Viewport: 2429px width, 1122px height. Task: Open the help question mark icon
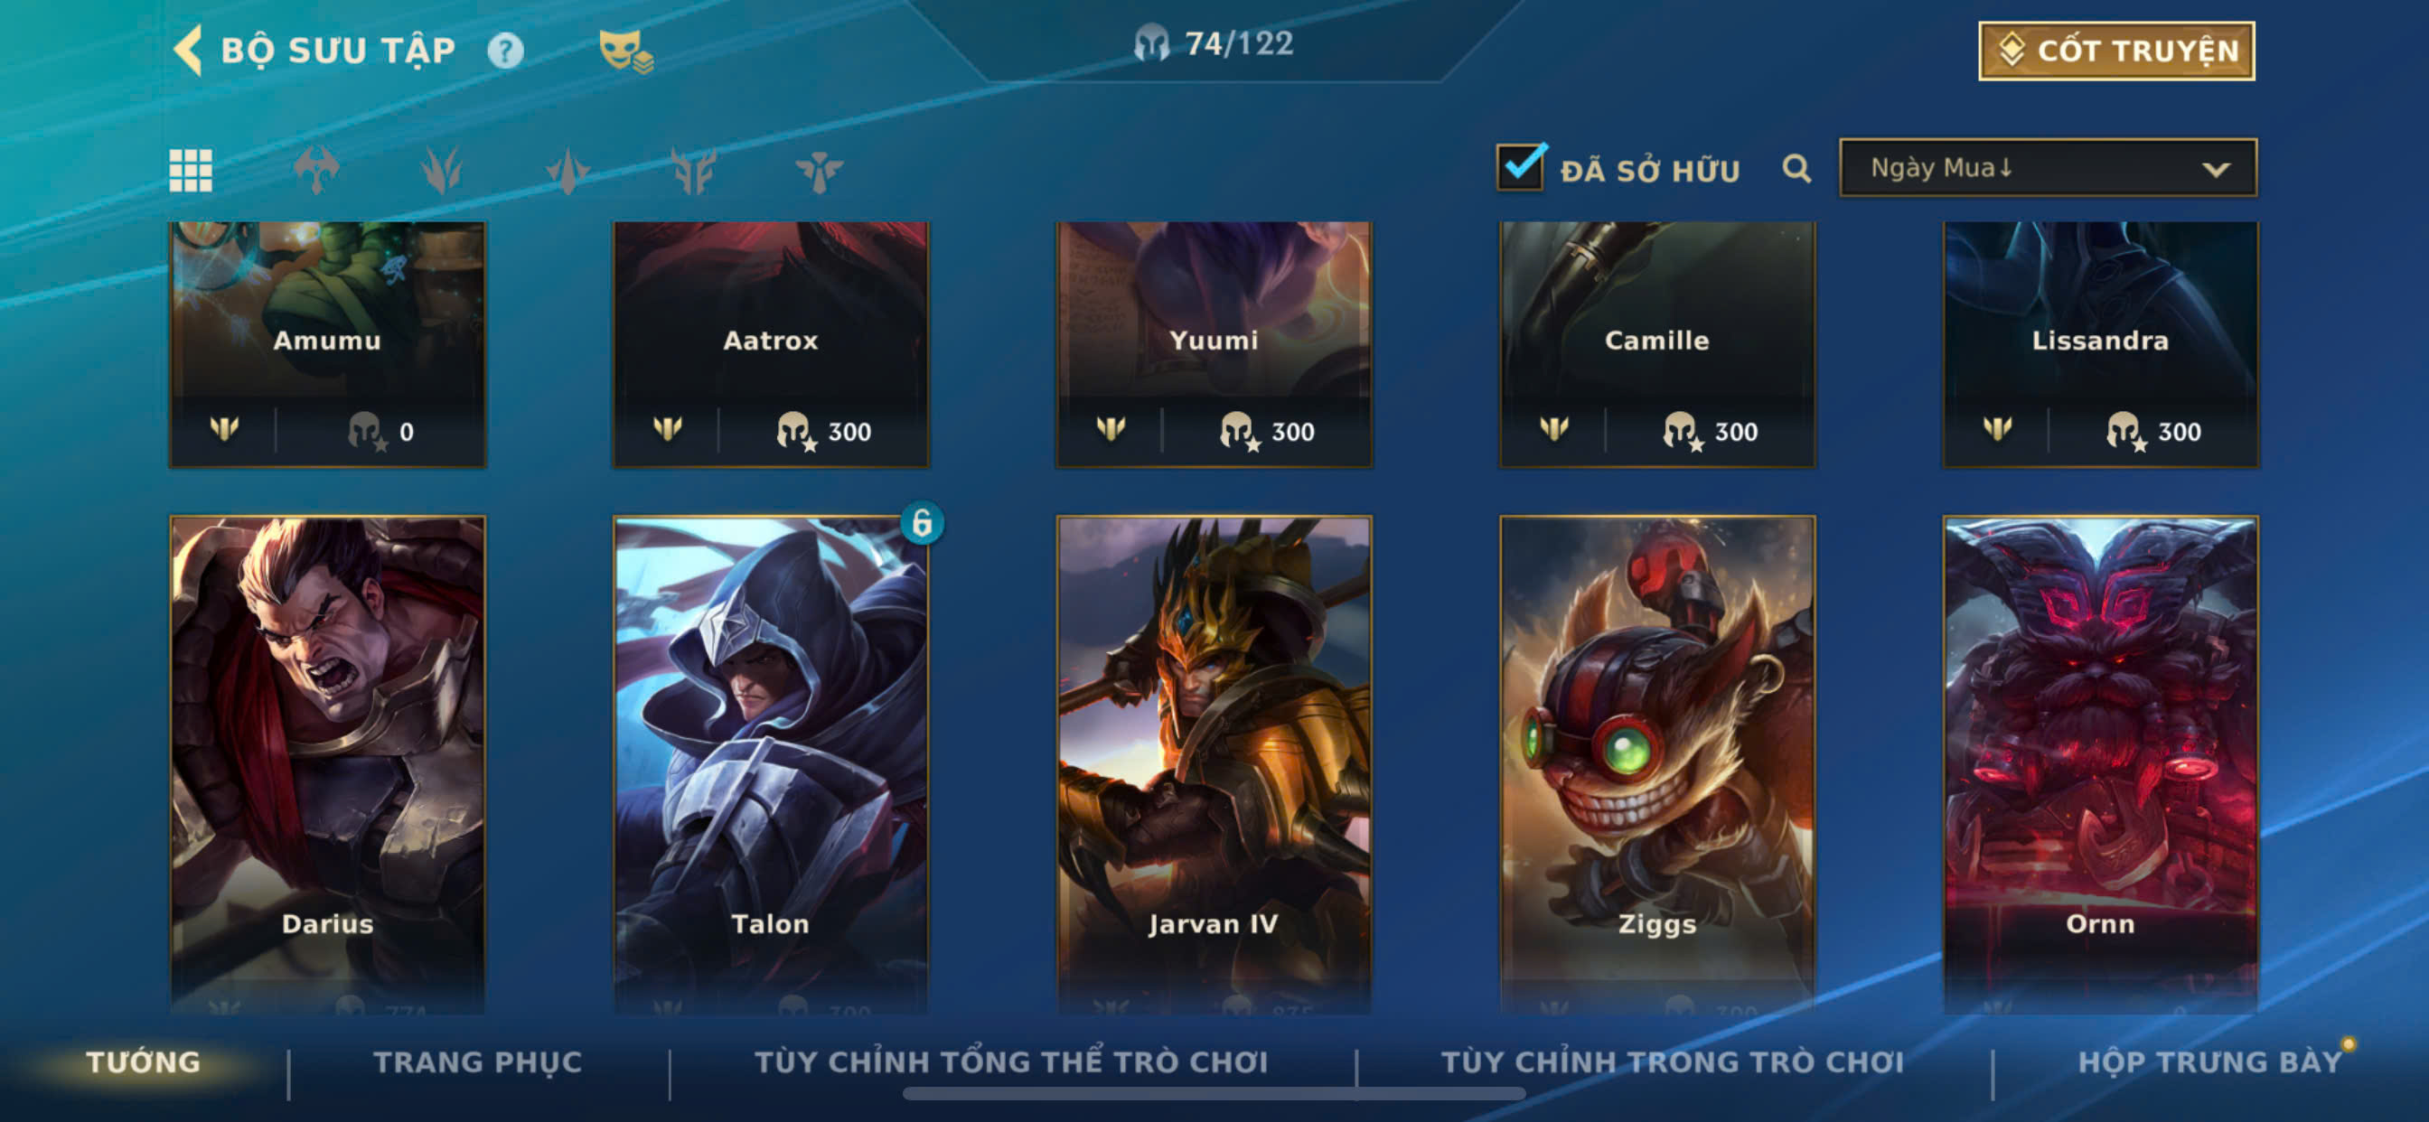(505, 50)
